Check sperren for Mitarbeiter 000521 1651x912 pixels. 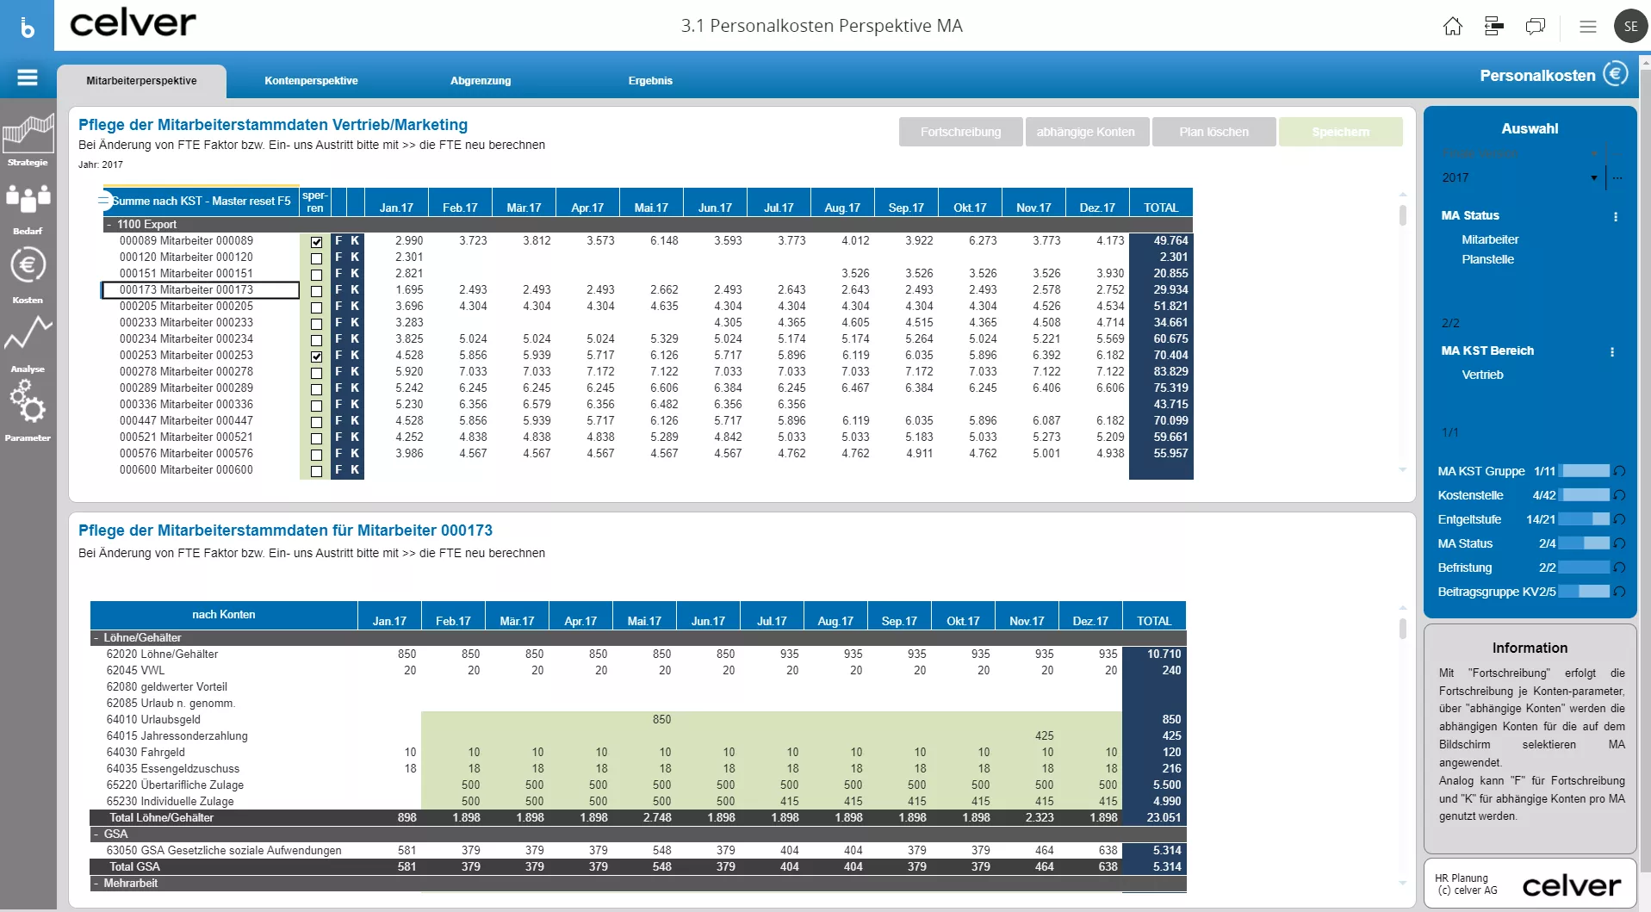[x=316, y=438]
